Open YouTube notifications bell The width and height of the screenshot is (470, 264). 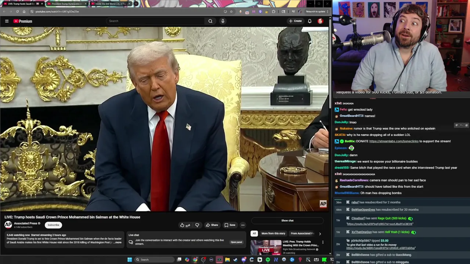[x=310, y=21]
